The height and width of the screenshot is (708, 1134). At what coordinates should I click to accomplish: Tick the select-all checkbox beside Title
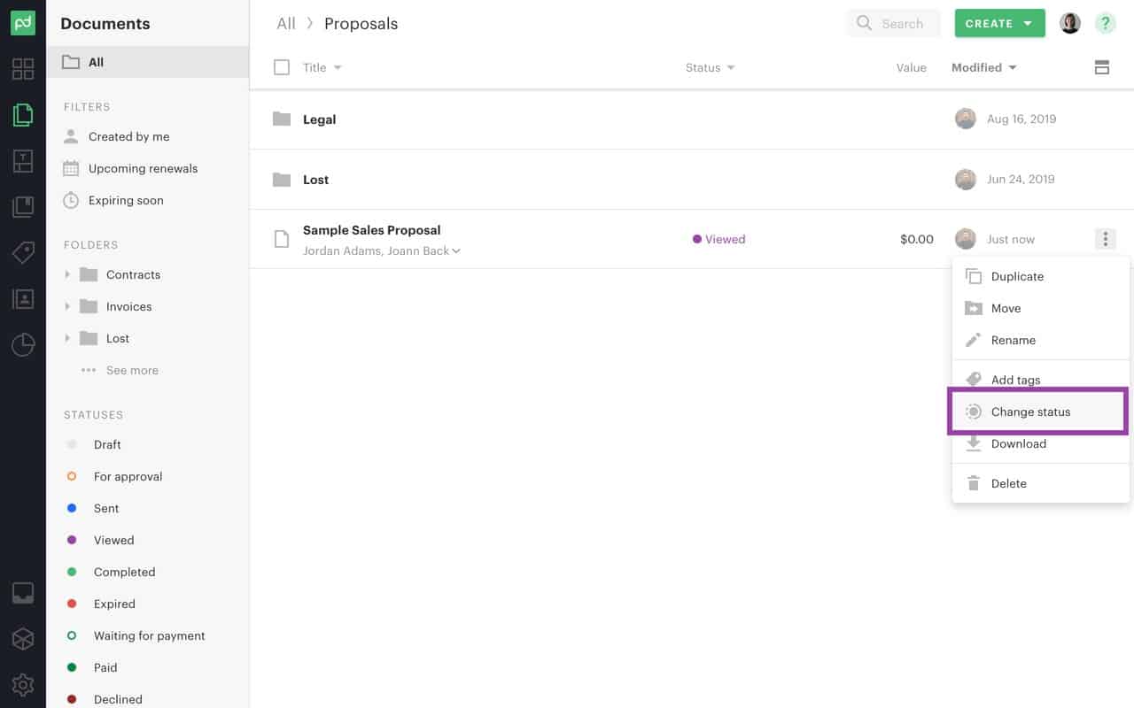point(282,67)
